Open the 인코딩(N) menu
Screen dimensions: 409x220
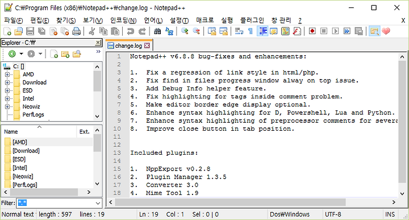click(123, 20)
